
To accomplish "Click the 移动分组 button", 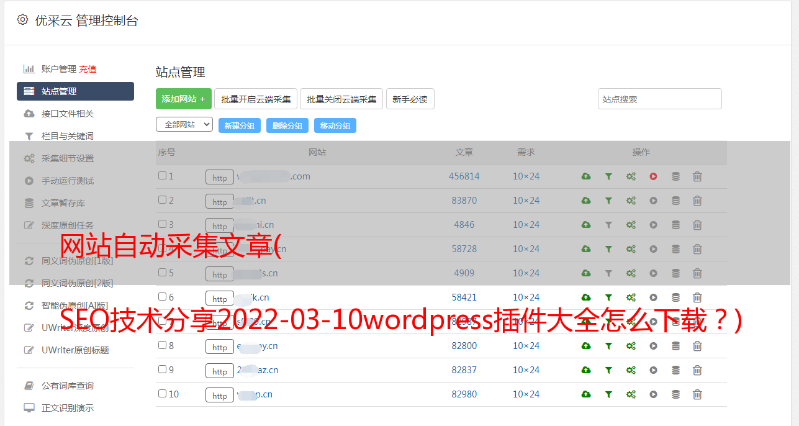I will [x=335, y=125].
